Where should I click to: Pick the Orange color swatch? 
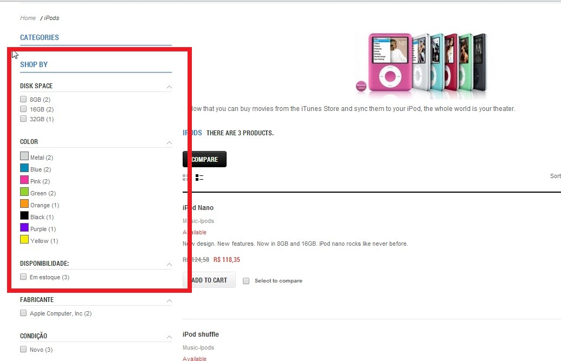24,204
